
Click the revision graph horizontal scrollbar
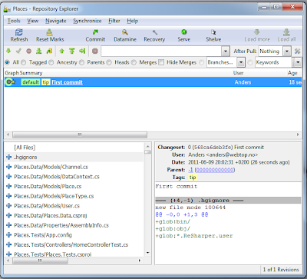point(80,135)
